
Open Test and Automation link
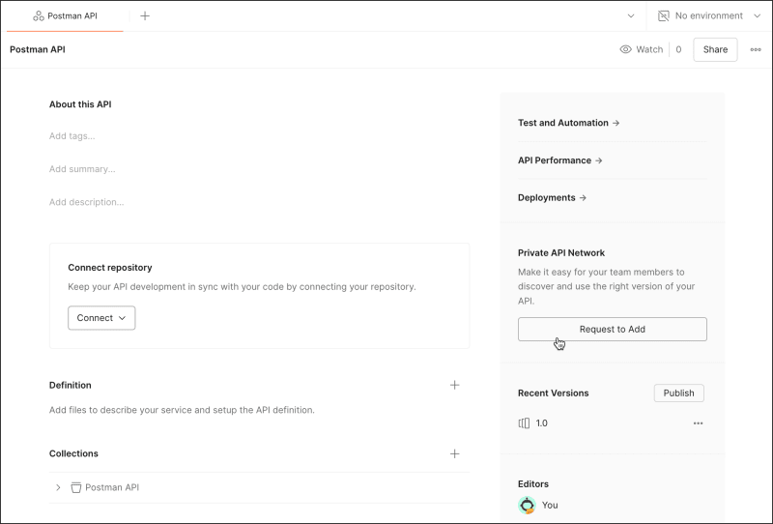click(568, 123)
